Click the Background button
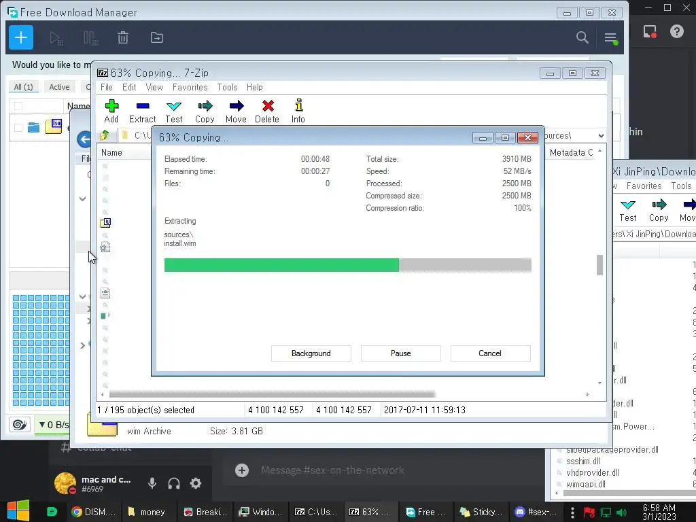 pyautogui.click(x=311, y=353)
